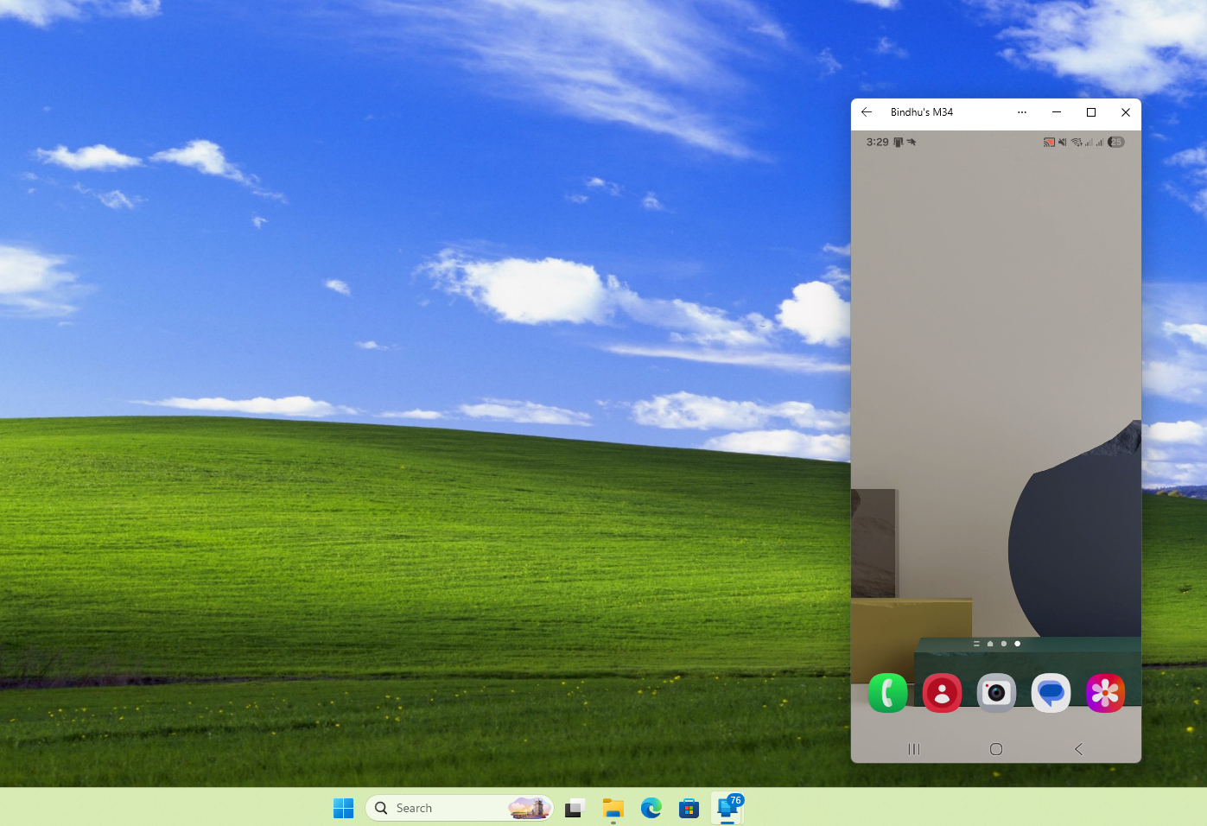Viewport: 1207px width, 826px height.
Task: Launch the Camera app
Action: [996, 692]
